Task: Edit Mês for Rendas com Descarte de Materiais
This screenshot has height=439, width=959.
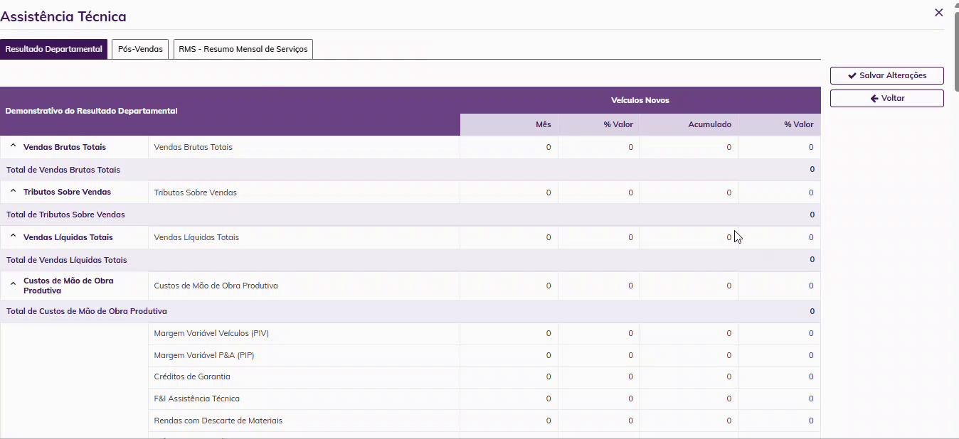Action: (509, 421)
